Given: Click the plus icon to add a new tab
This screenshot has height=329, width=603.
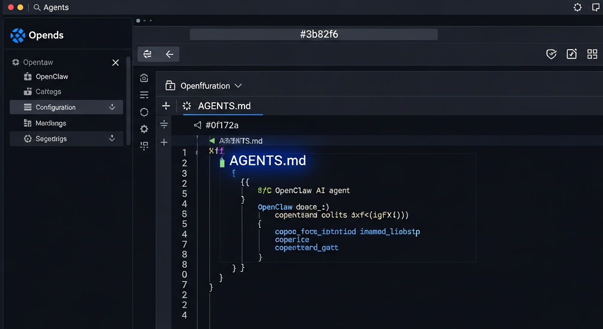Looking at the screenshot, I should [166, 106].
